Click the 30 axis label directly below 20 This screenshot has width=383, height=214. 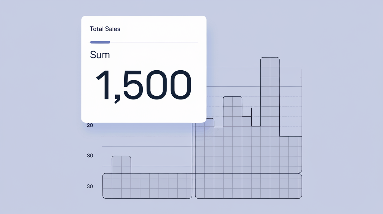click(x=90, y=156)
